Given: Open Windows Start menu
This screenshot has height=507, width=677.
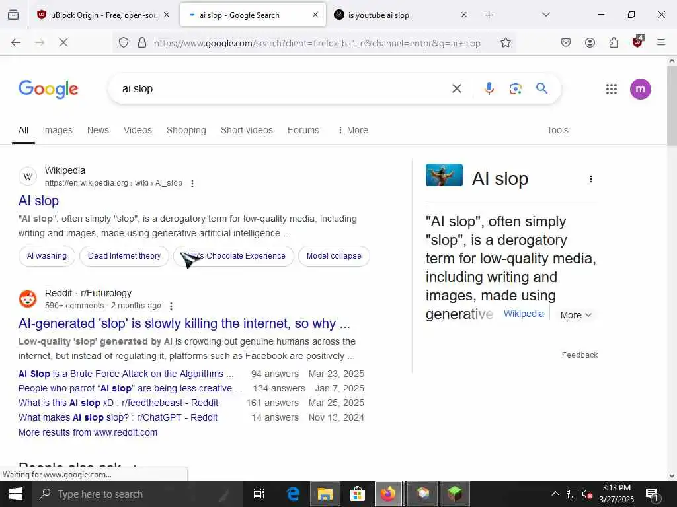Looking at the screenshot, I should [x=16, y=494].
